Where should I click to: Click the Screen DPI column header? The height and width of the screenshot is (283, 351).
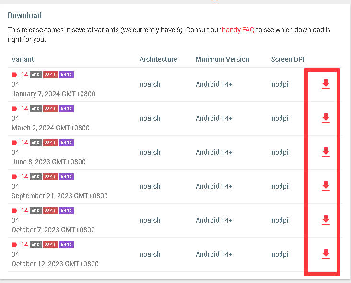click(x=288, y=59)
